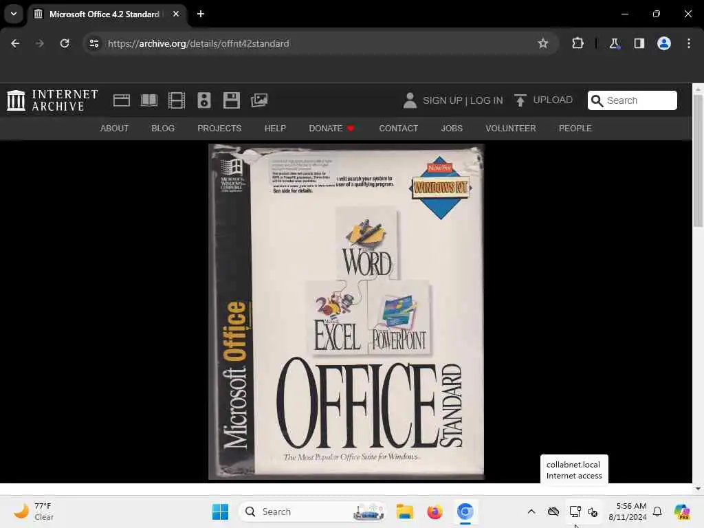Open the Windows Start button

pyautogui.click(x=220, y=511)
